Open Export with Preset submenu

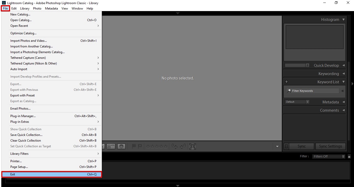click(52, 95)
